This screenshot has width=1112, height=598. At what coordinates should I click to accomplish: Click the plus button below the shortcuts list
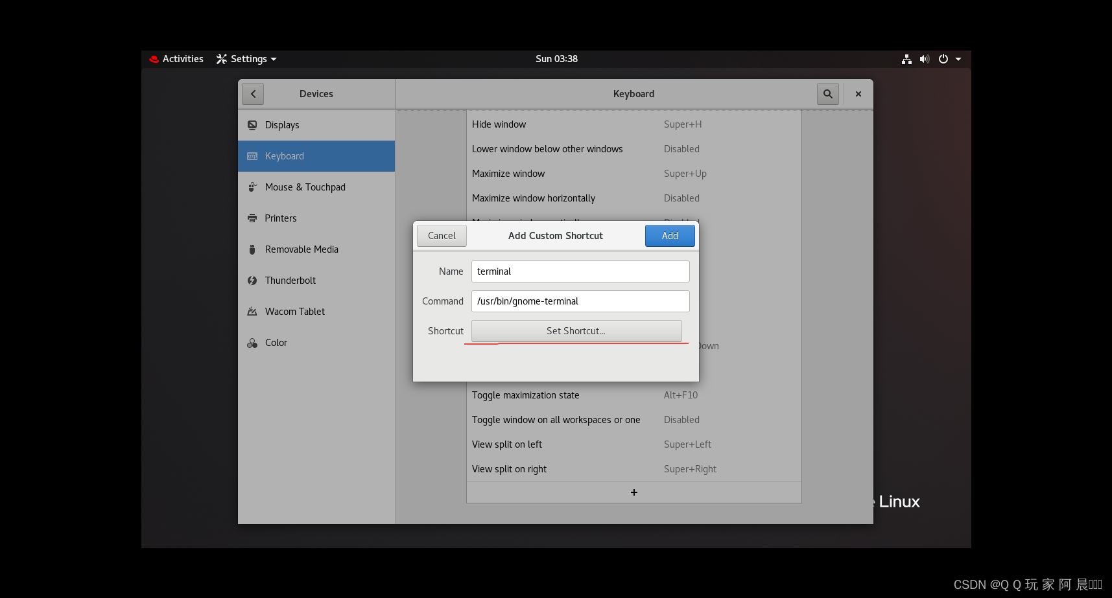pyautogui.click(x=633, y=492)
